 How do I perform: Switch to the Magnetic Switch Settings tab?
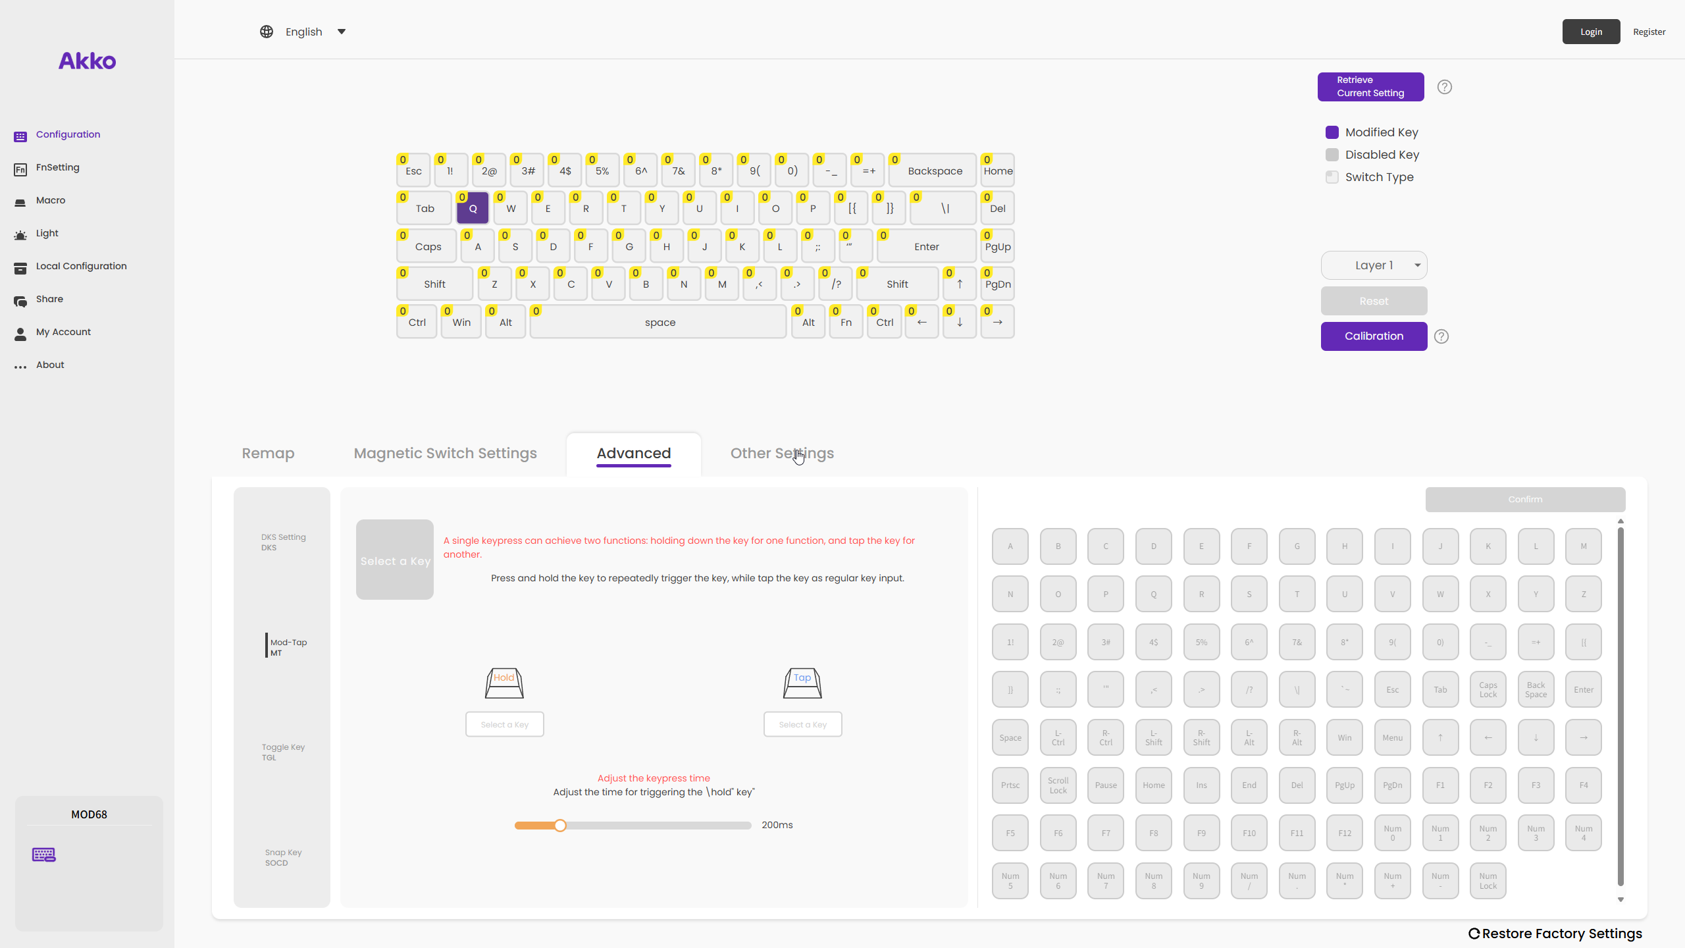pos(445,453)
